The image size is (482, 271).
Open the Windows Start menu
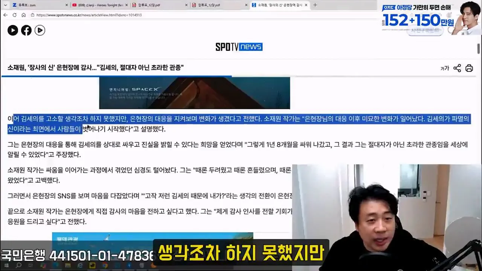(x=6, y=266)
